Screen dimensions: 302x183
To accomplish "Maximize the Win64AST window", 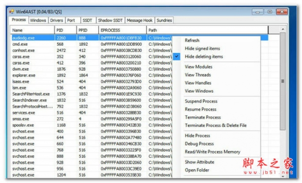I will [x=270, y=12].
